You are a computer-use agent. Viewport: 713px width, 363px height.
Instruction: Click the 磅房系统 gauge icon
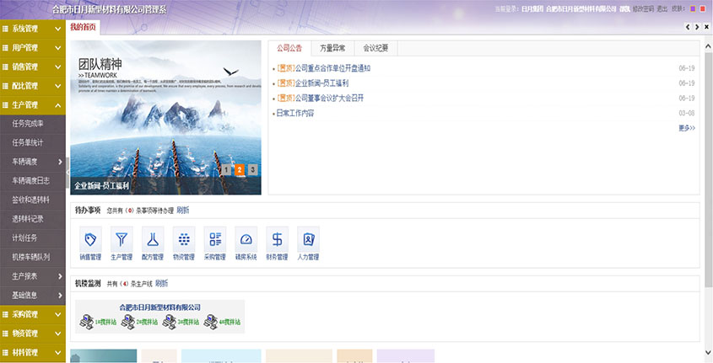tap(246, 238)
